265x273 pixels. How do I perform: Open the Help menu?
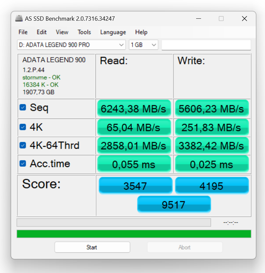pos(141,32)
